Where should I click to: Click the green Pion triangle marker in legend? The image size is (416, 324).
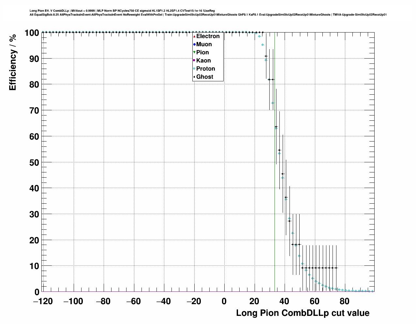[x=194, y=53]
